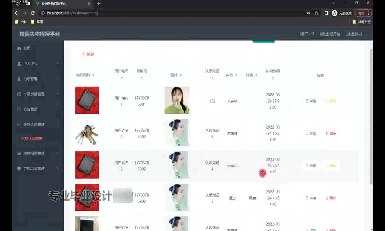The height and width of the screenshot is (231, 385).
Task: Click the 通过 audit status cell
Action: click(232, 198)
